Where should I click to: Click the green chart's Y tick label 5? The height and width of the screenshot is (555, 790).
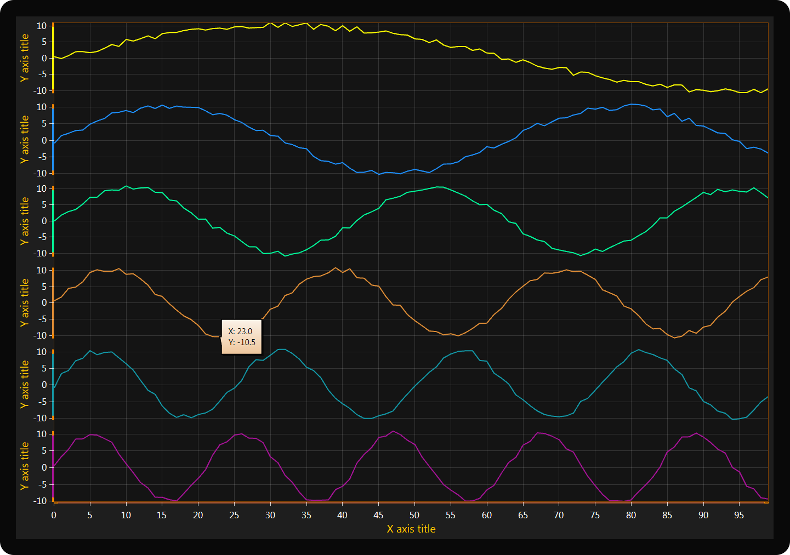[x=44, y=205]
